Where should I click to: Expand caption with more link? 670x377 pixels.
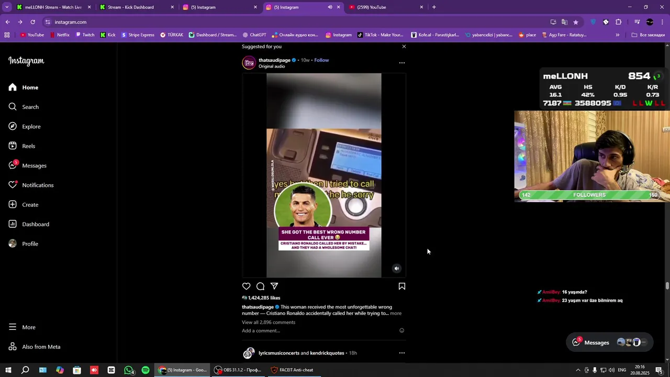(x=396, y=314)
